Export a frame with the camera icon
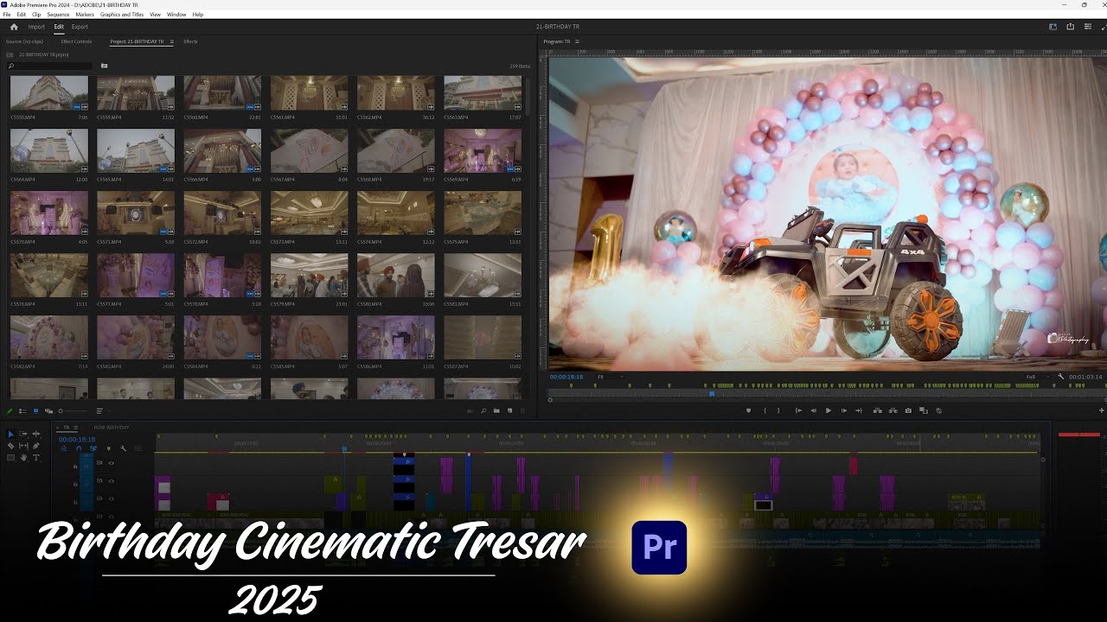 tap(908, 410)
